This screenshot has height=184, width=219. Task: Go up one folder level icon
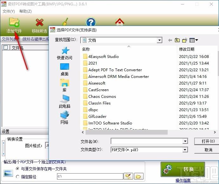tap(177, 40)
